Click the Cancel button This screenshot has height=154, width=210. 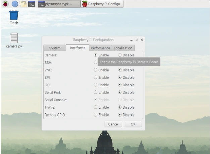113,124
